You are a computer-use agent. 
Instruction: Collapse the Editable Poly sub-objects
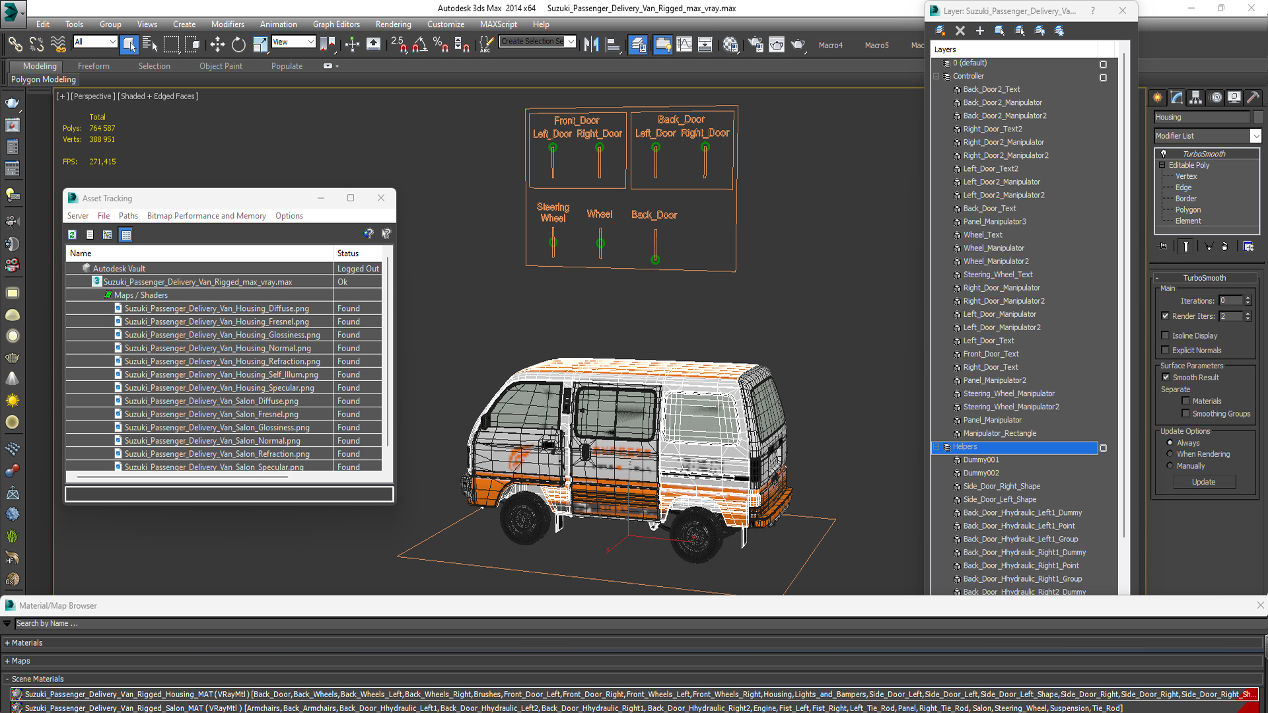tap(1162, 165)
